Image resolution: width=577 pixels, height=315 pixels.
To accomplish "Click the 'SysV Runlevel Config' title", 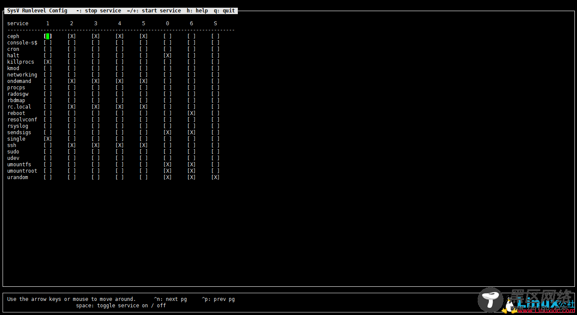I will coord(37,11).
